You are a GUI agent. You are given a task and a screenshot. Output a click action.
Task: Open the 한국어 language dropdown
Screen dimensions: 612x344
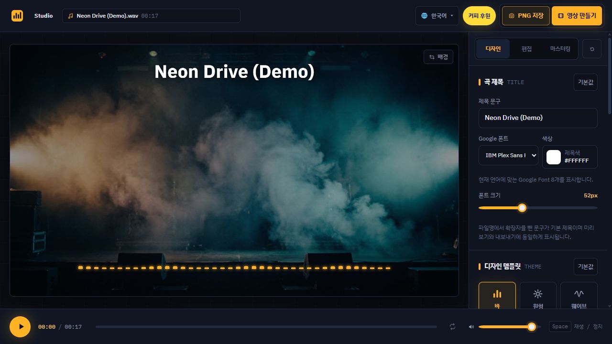tap(437, 16)
